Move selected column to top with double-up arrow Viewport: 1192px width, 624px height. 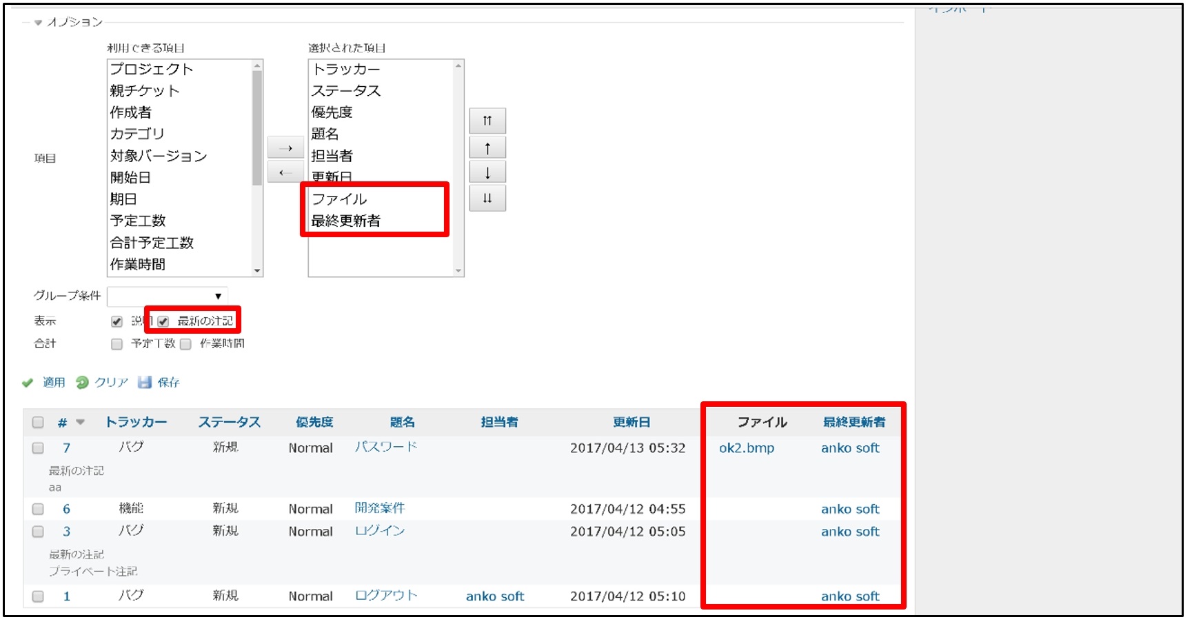point(486,120)
